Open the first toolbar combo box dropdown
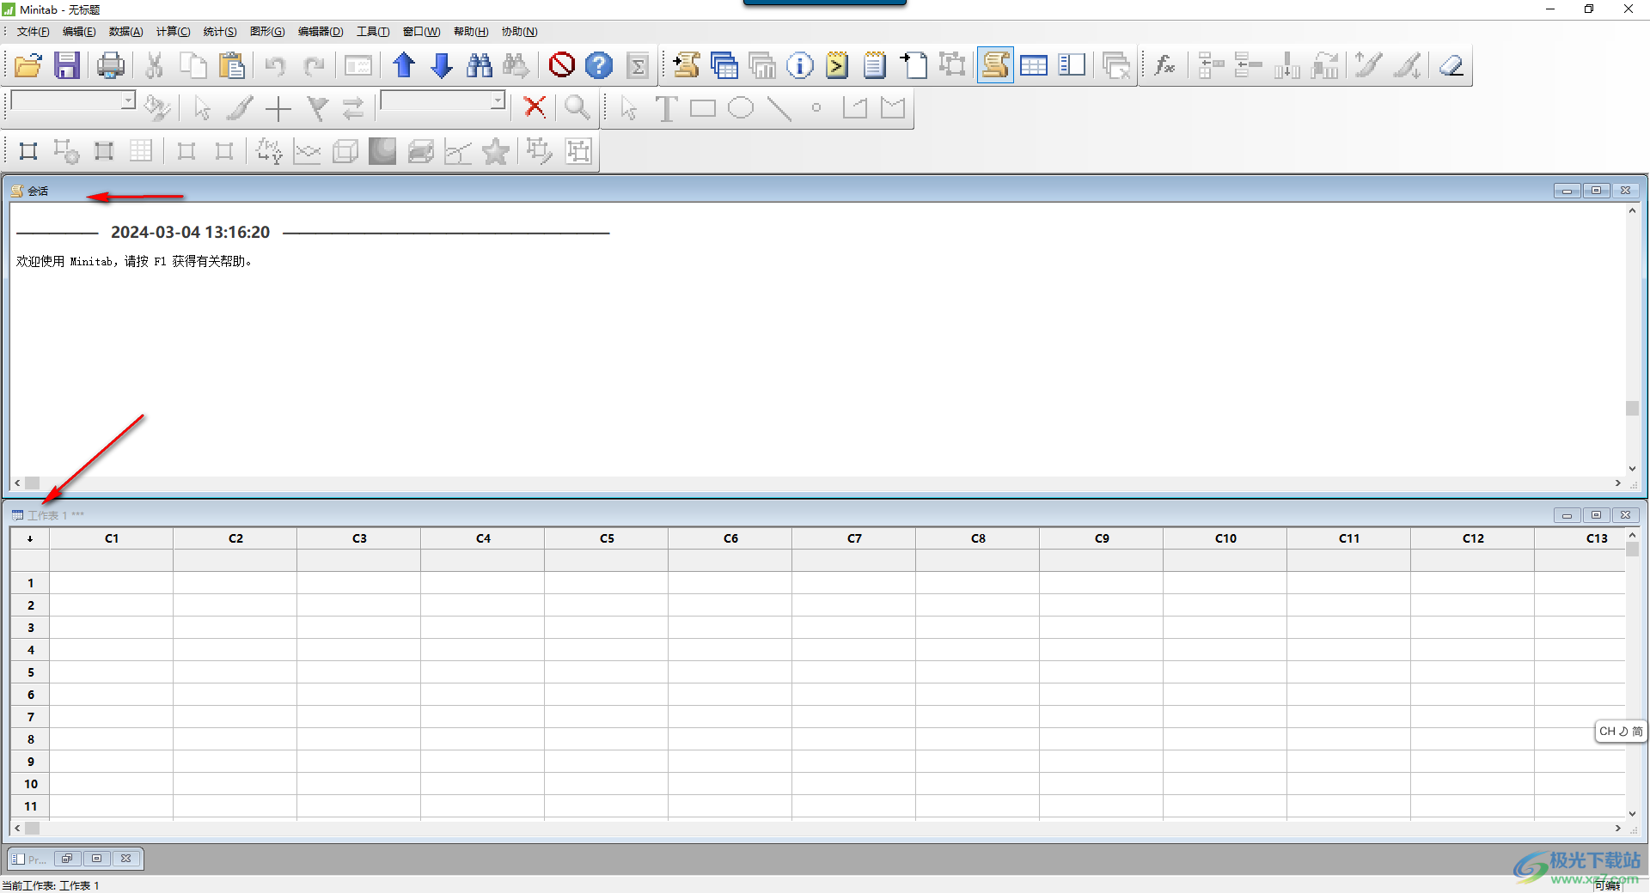Image resolution: width=1650 pixels, height=893 pixels. click(128, 100)
